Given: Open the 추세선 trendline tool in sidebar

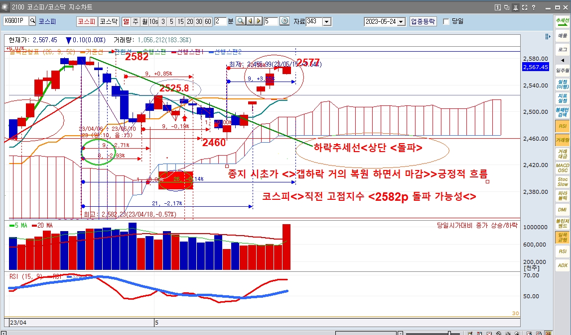Looking at the screenshot, I should click(563, 21).
